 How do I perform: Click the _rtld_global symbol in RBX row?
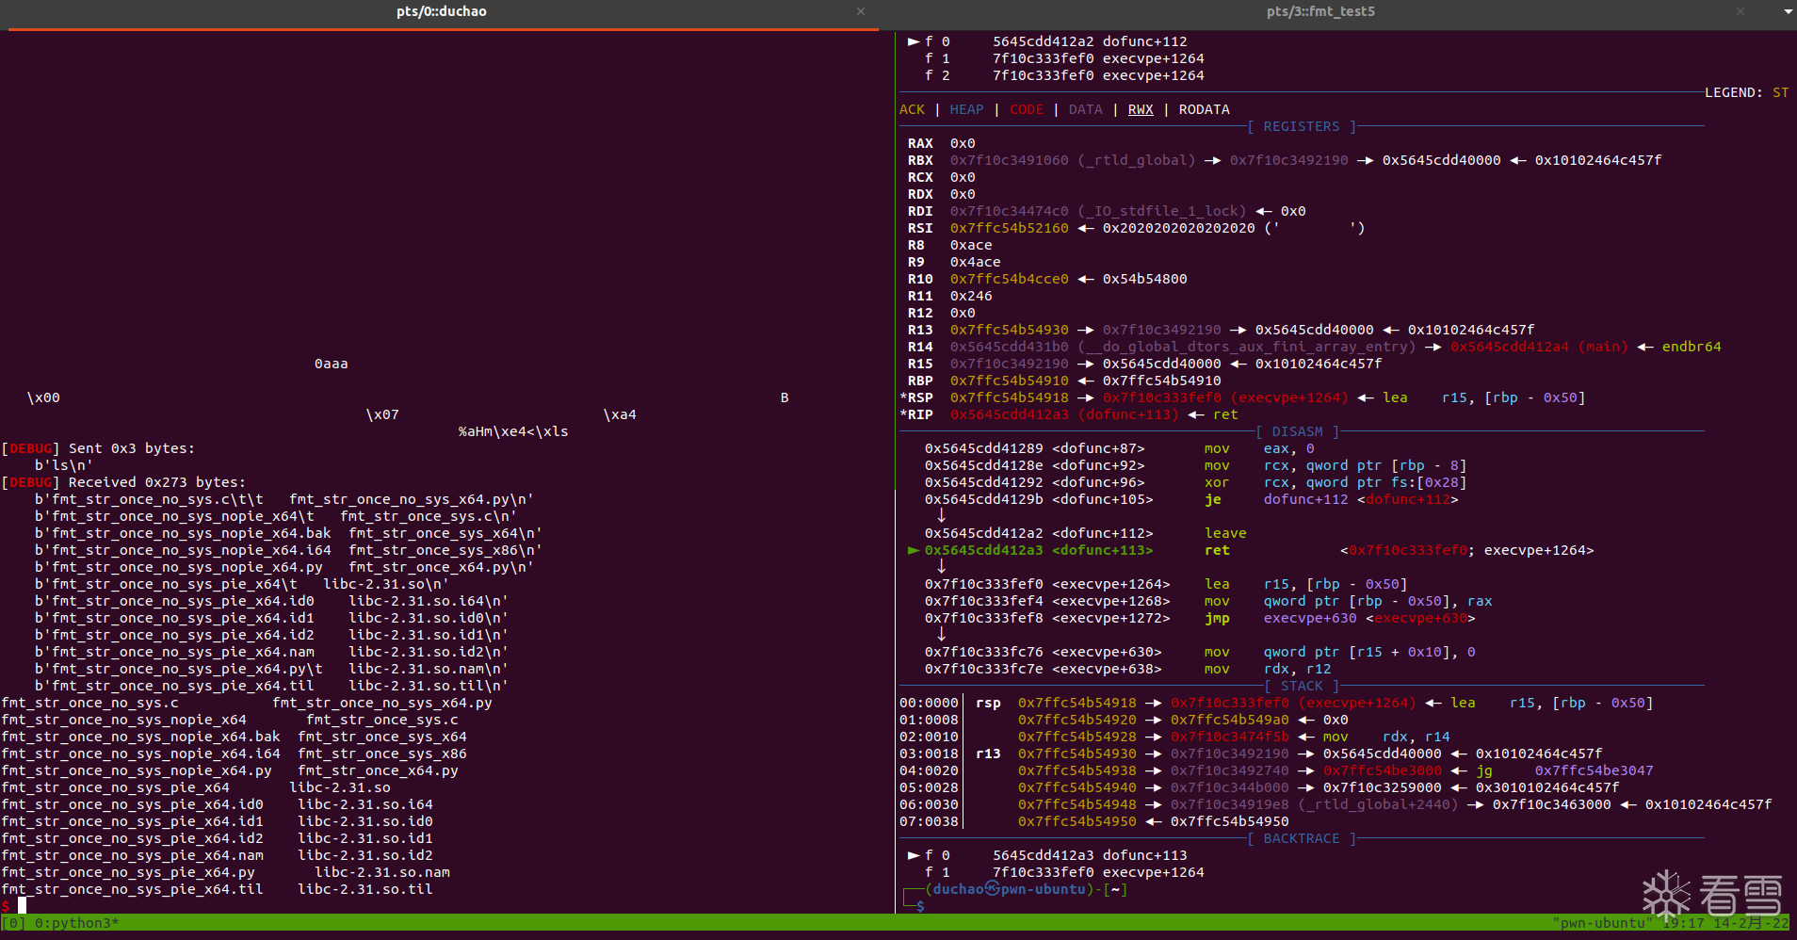pyautogui.click(x=1136, y=160)
